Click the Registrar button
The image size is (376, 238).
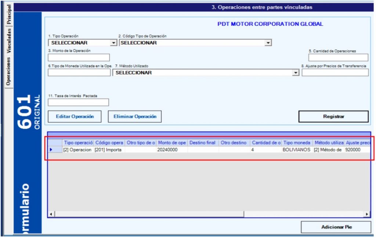click(333, 117)
